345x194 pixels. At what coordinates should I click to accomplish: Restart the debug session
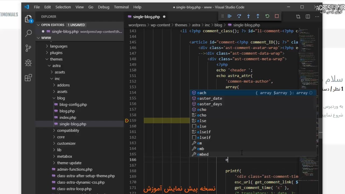click(267, 16)
